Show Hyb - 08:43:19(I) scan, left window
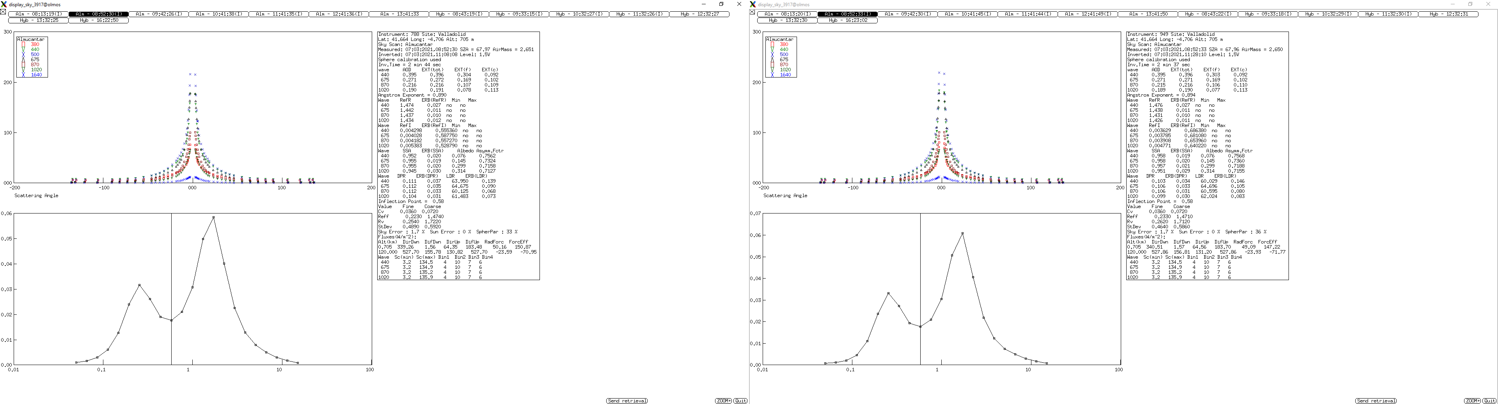 point(459,14)
